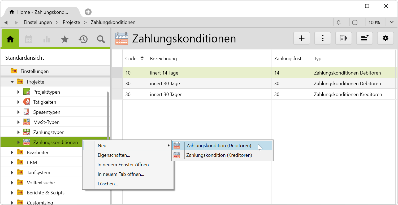Choose Löschen... from context menu
This screenshot has width=398, height=205.
[107, 184]
